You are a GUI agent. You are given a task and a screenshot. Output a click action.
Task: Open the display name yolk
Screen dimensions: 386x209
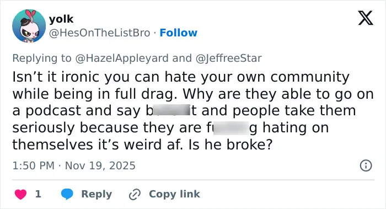61,19
